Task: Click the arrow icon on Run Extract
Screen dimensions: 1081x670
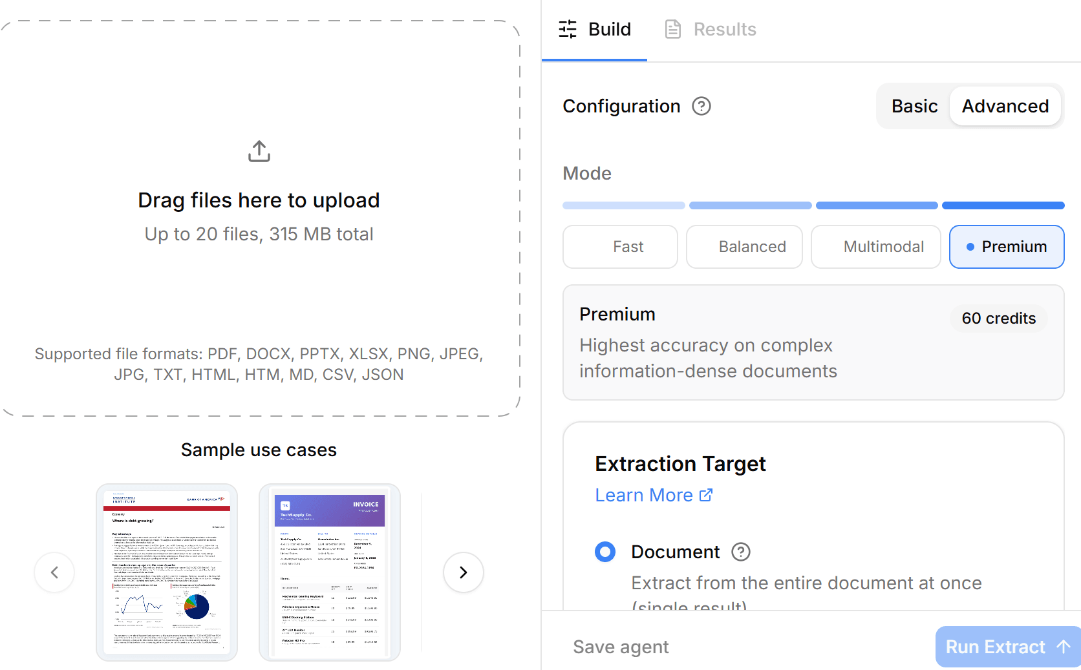Action: 1064,647
